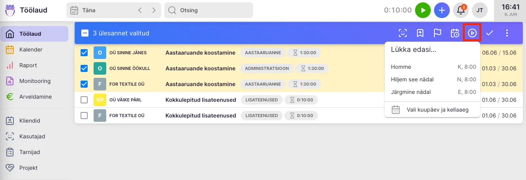Uncheck the OÜ SININE JÄNES task checkbox

click(x=84, y=53)
